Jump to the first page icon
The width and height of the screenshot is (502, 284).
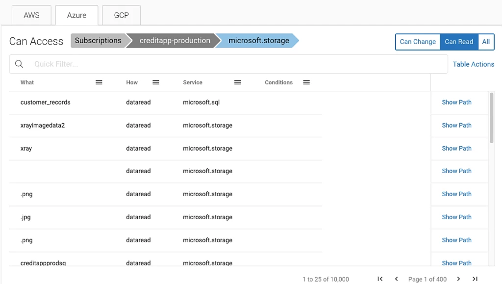(380, 279)
